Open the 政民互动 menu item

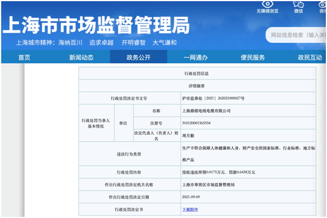[x=310, y=57]
